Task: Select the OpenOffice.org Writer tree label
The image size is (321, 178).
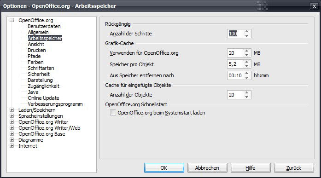Action: (x=43, y=122)
